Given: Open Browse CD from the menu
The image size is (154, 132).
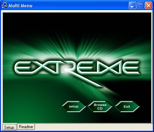Looking at the screenshot, I should coord(100,107).
